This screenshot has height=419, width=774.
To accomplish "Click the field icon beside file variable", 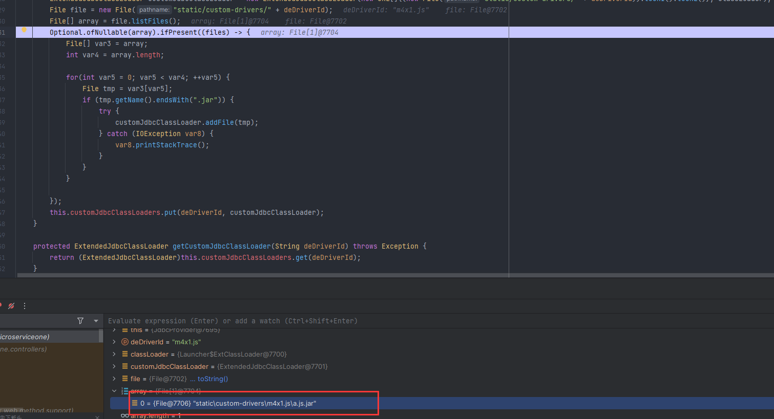I will pyautogui.click(x=125, y=379).
